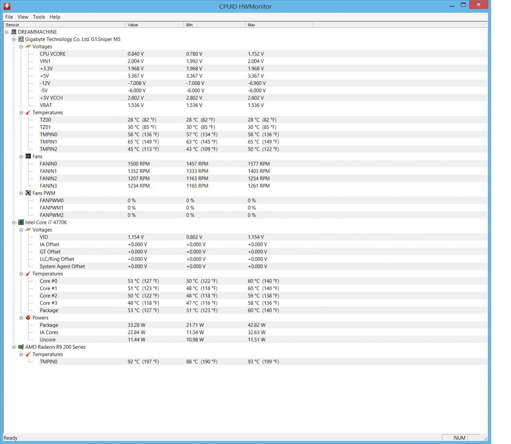Select the TZ00 temperature row
This screenshot has height=444, width=511.
263,120
